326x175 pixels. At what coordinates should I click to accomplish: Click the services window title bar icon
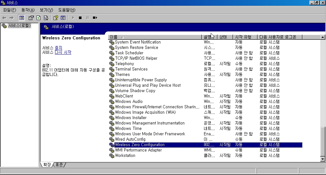point(3,3)
